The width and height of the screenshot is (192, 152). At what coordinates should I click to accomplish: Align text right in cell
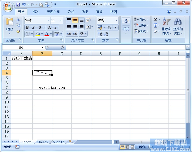click(x=82, y=27)
